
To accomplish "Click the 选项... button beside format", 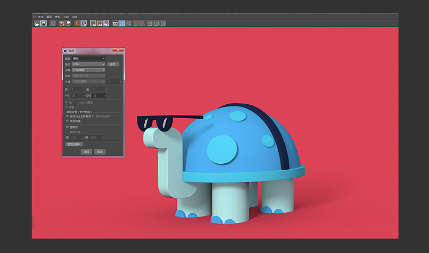I will (113, 64).
